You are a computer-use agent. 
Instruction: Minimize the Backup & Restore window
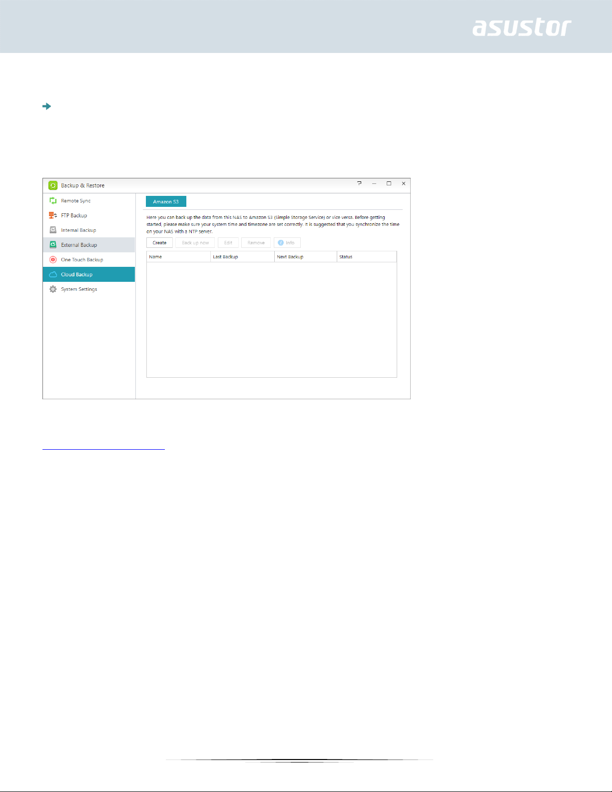click(x=374, y=183)
